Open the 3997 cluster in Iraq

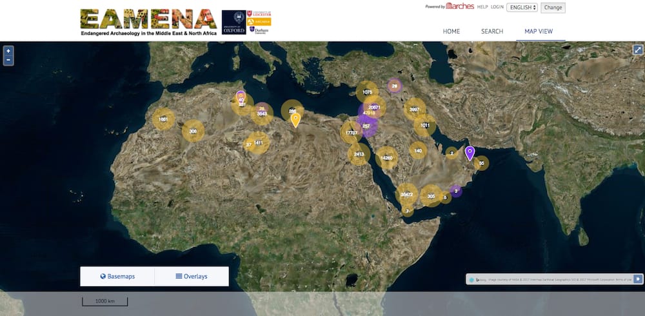point(415,109)
